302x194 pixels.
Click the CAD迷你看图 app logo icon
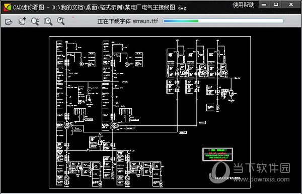pos(7,8)
